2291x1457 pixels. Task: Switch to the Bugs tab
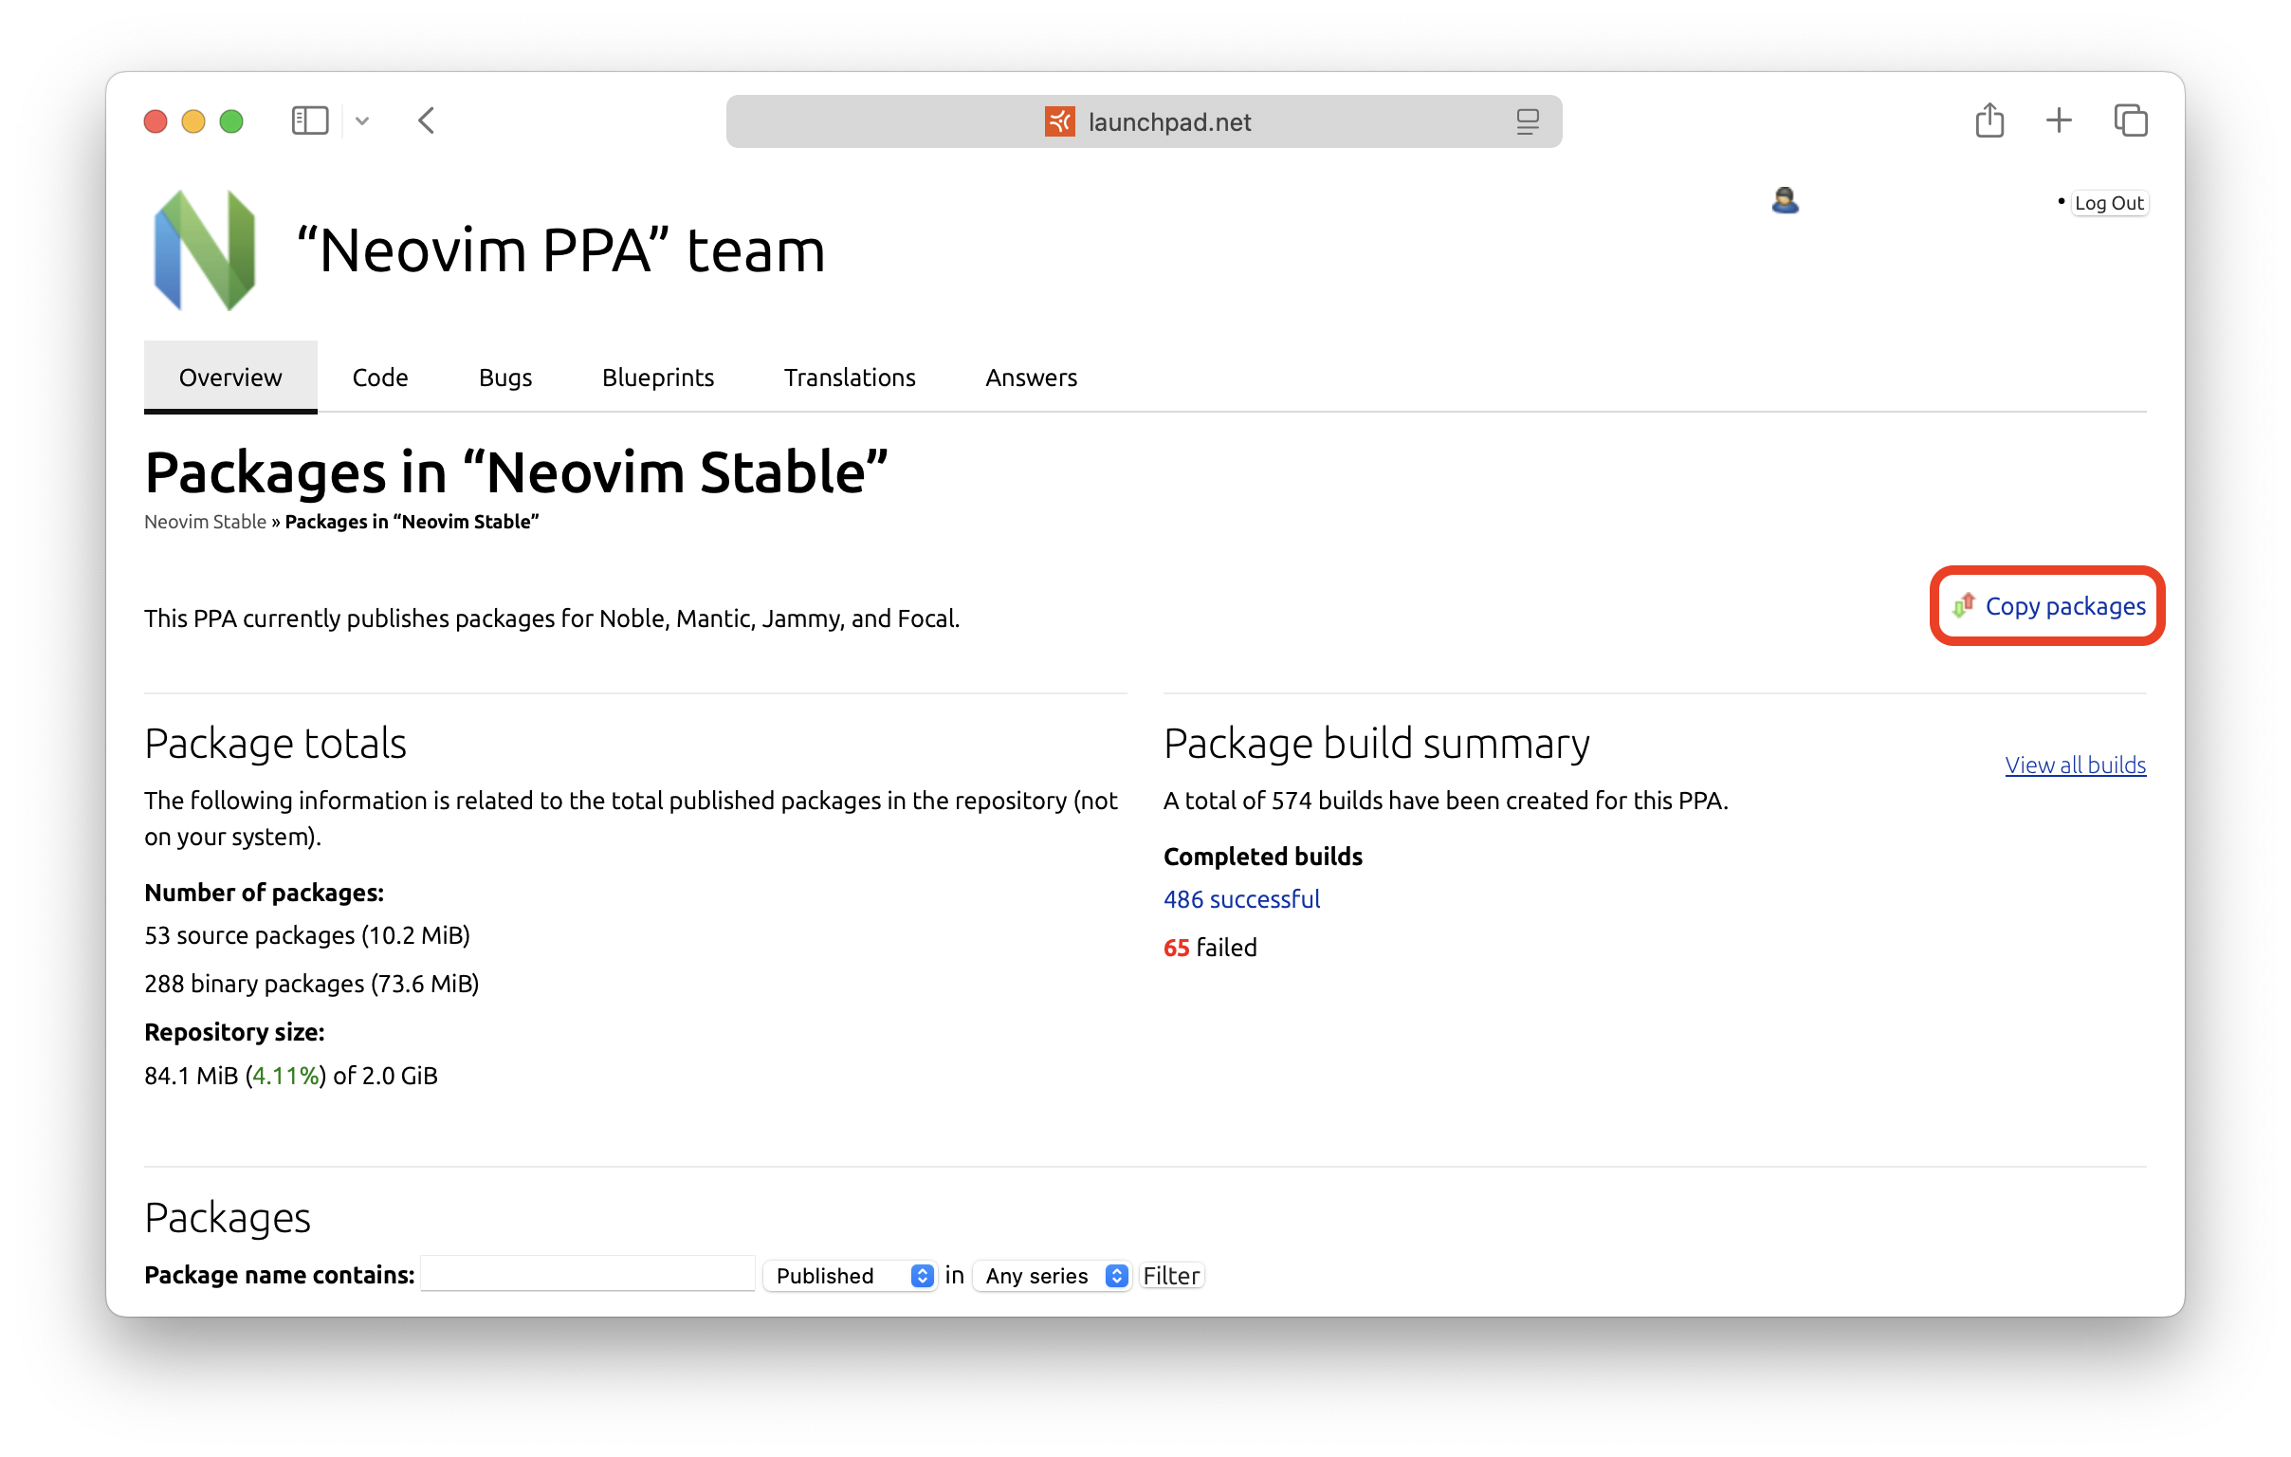pyautogui.click(x=505, y=378)
